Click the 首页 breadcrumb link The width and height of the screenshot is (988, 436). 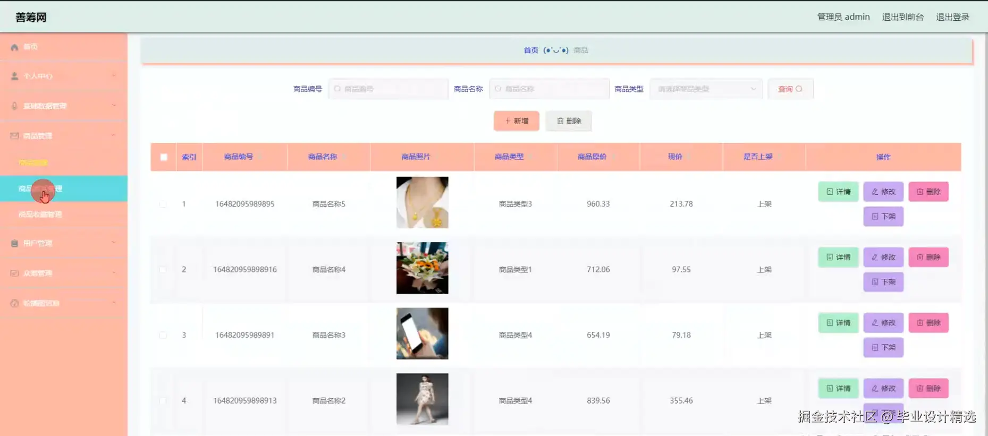(531, 50)
